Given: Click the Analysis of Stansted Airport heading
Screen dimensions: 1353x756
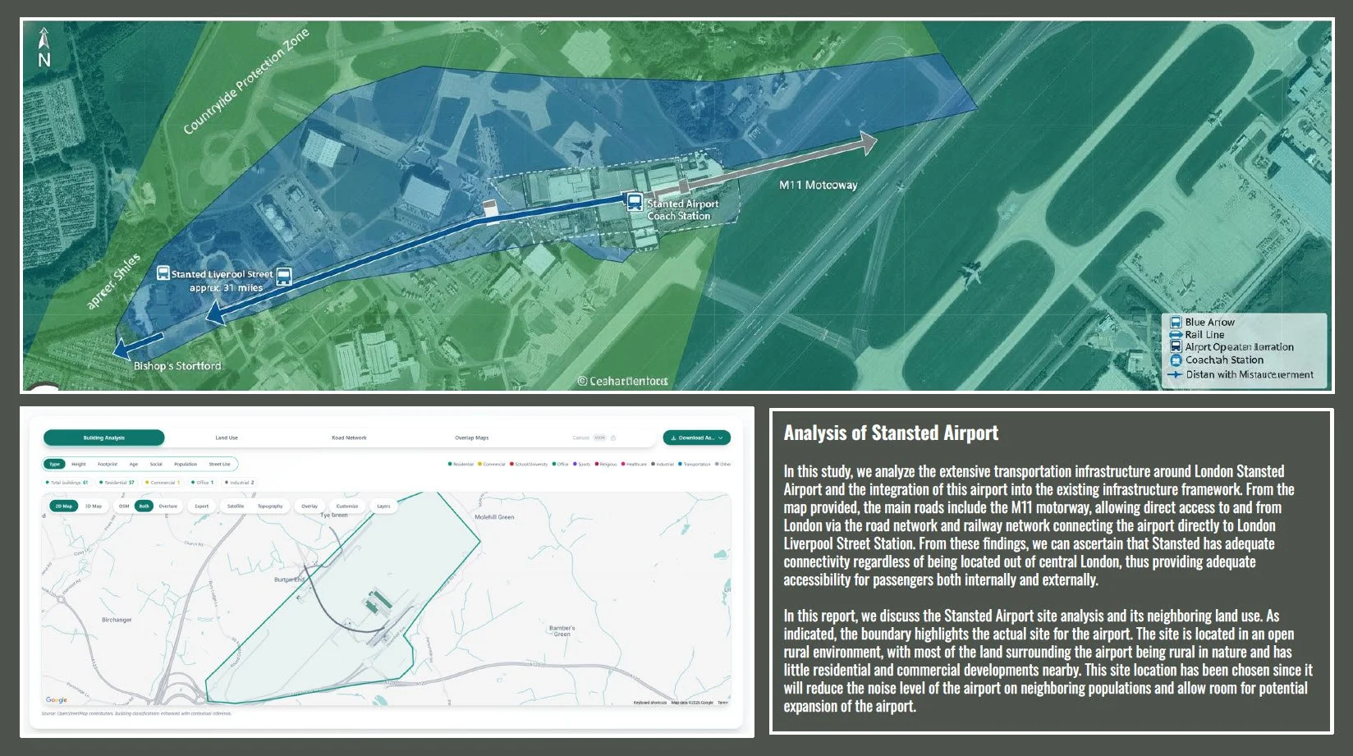Looking at the screenshot, I should (891, 433).
